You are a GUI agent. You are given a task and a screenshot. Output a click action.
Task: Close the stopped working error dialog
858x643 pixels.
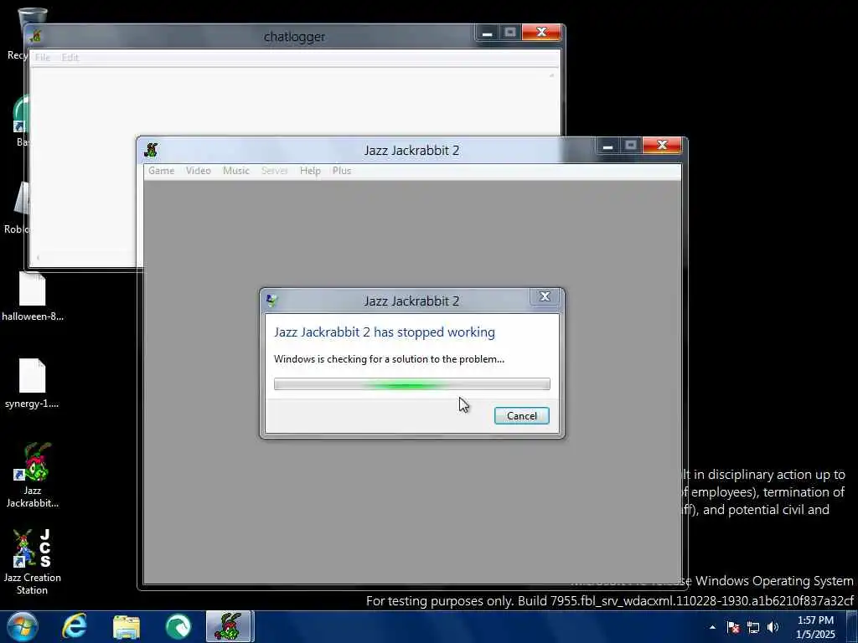click(545, 297)
